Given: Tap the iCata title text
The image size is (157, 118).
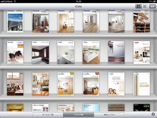Looking at the screenshot, I should point(78,7).
